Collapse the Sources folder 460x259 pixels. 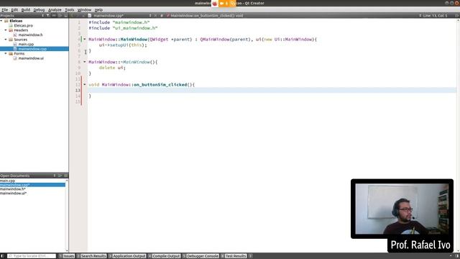click(x=6, y=40)
